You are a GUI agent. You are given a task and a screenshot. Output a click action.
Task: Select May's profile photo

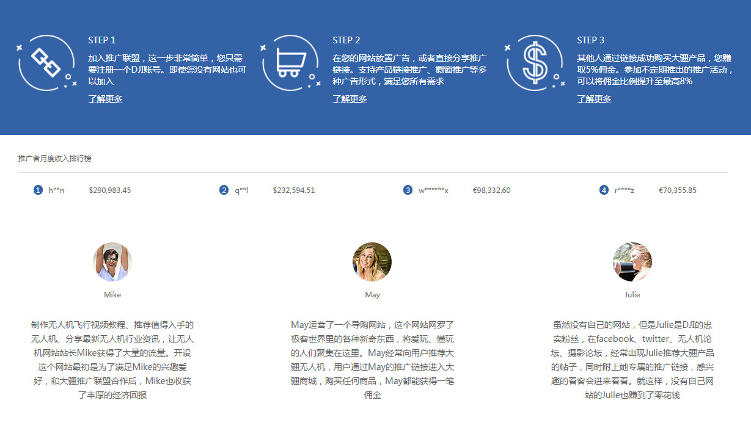point(372,261)
